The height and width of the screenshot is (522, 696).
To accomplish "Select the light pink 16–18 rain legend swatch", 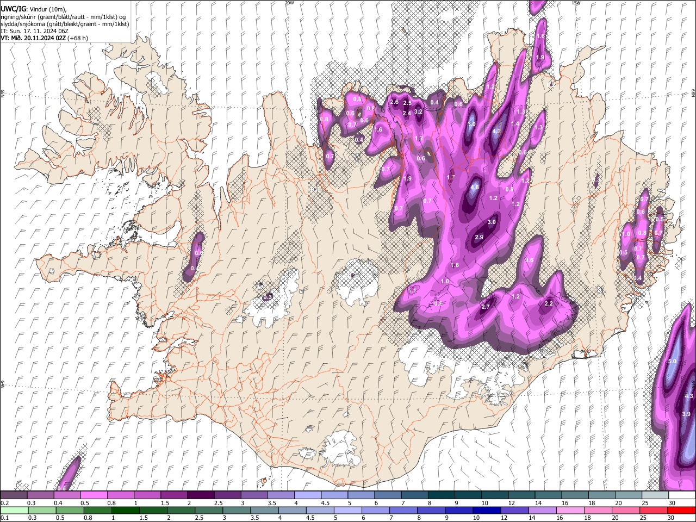I will [x=570, y=510].
